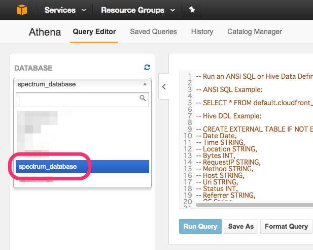313x250 pixels.
Task: Click the Location STRING line in editor
Action: 227,149
